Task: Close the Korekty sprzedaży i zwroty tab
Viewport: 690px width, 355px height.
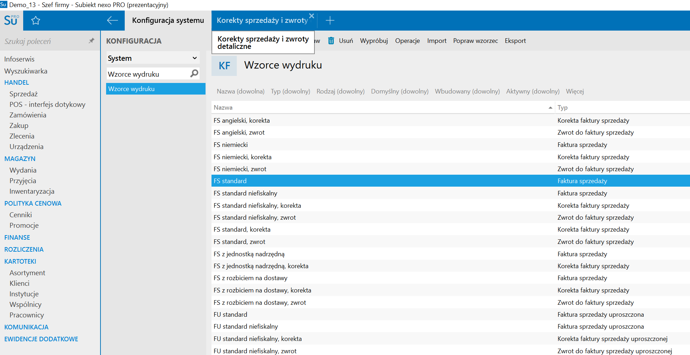Action: 312,16
